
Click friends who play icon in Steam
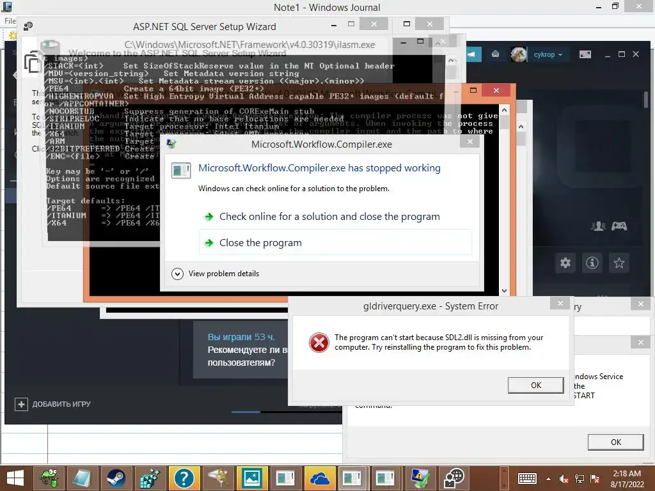pos(598,226)
